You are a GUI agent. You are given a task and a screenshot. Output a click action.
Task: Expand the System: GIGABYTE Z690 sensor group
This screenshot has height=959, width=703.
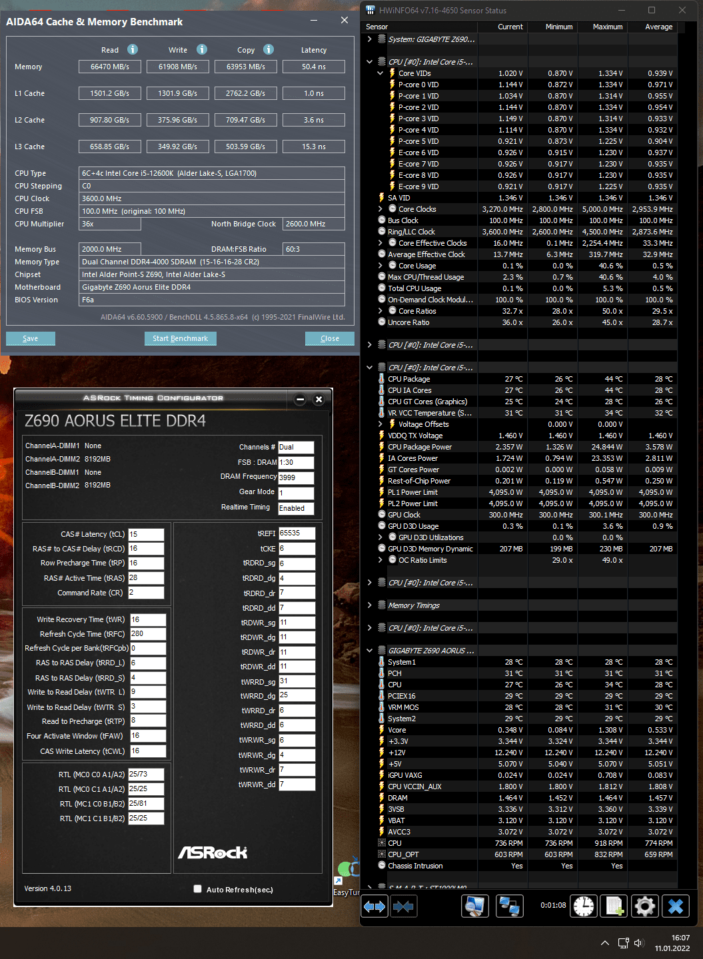pyautogui.click(x=370, y=39)
